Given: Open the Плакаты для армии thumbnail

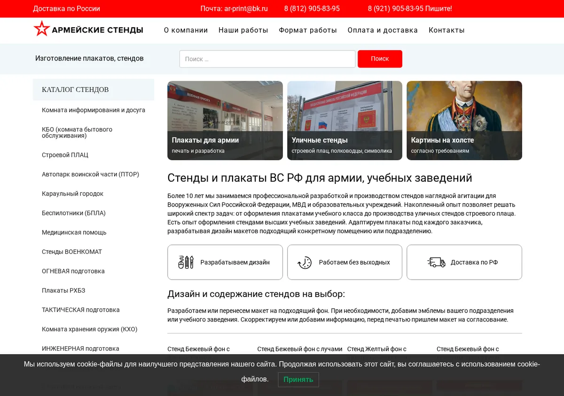Looking at the screenshot, I should tap(225, 121).
